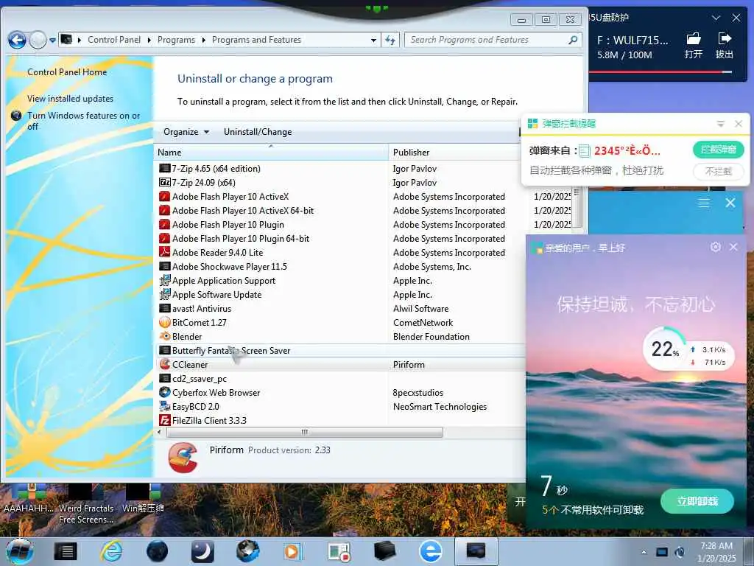This screenshot has width=754, height=566.
Task: Open Internet Explorer from taskbar
Action: 112,551
